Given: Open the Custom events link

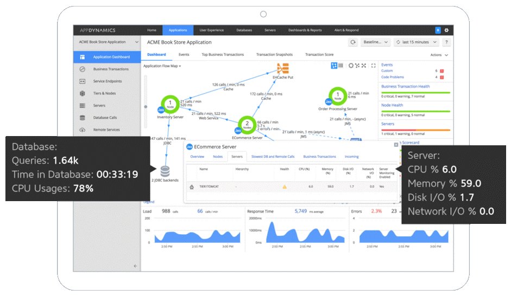Looking at the screenshot, I should [x=387, y=71].
